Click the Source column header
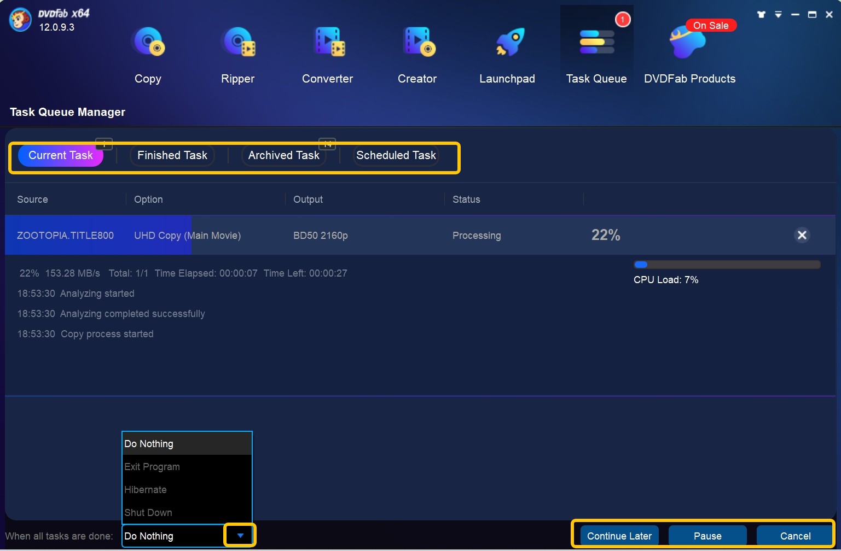This screenshot has height=551, width=841. pyautogui.click(x=32, y=200)
